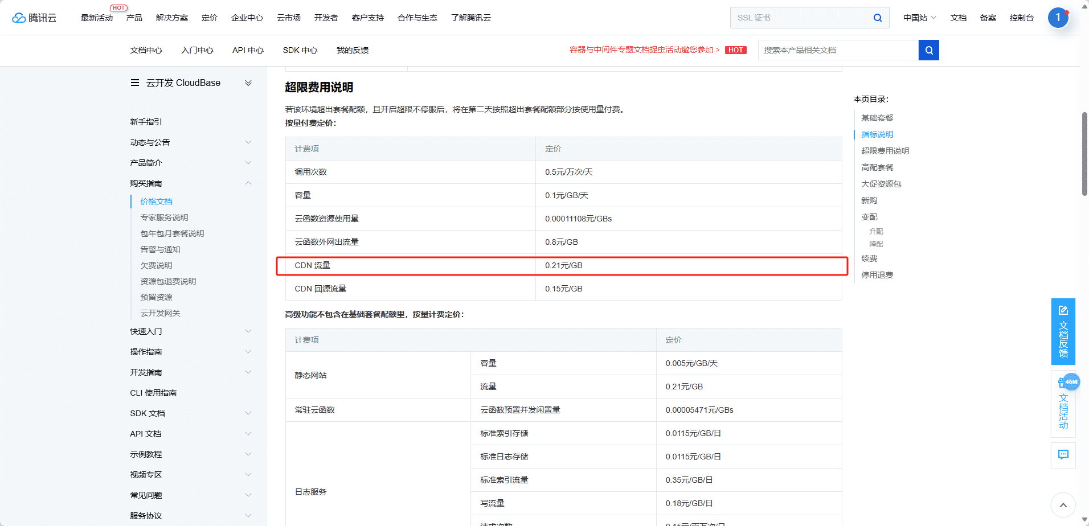Jump to 大促资源包 in page contents
The height and width of the screenshot is (526, 1089).
pyautogui.click(x=881, y=184)
